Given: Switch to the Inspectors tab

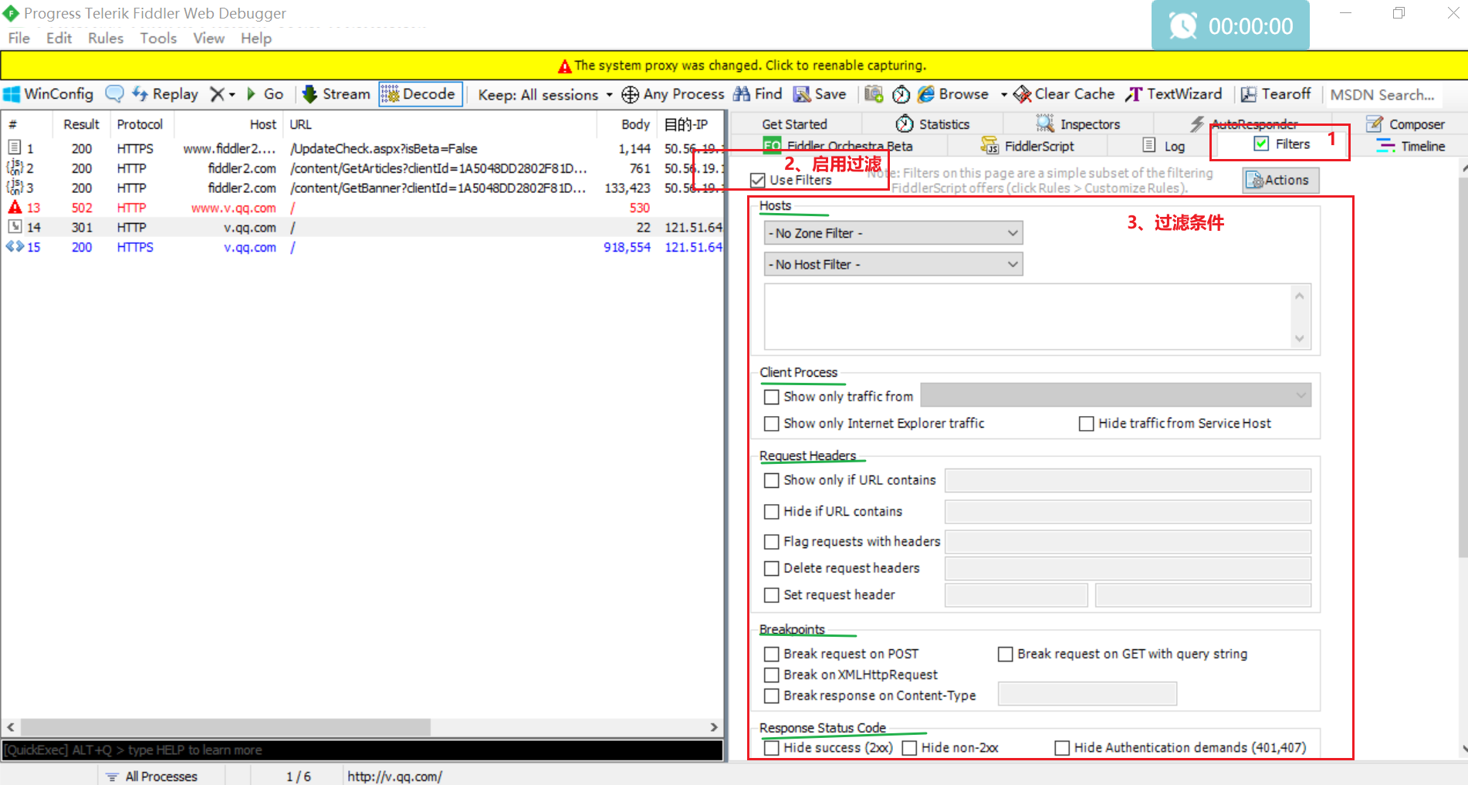Looking at the screenshot, I should pyautogui.click(x=1078, y=124).
